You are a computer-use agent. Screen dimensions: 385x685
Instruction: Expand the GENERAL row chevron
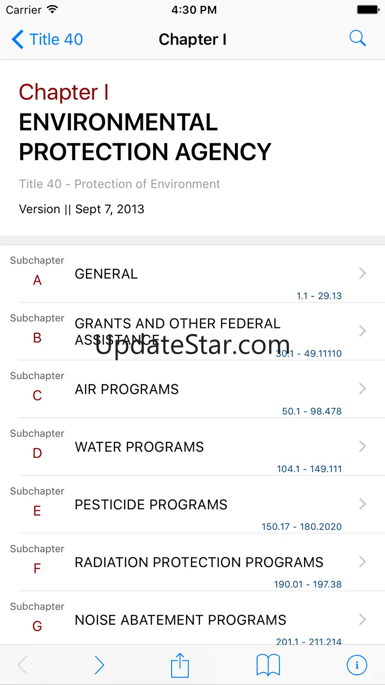coord(363,273)
